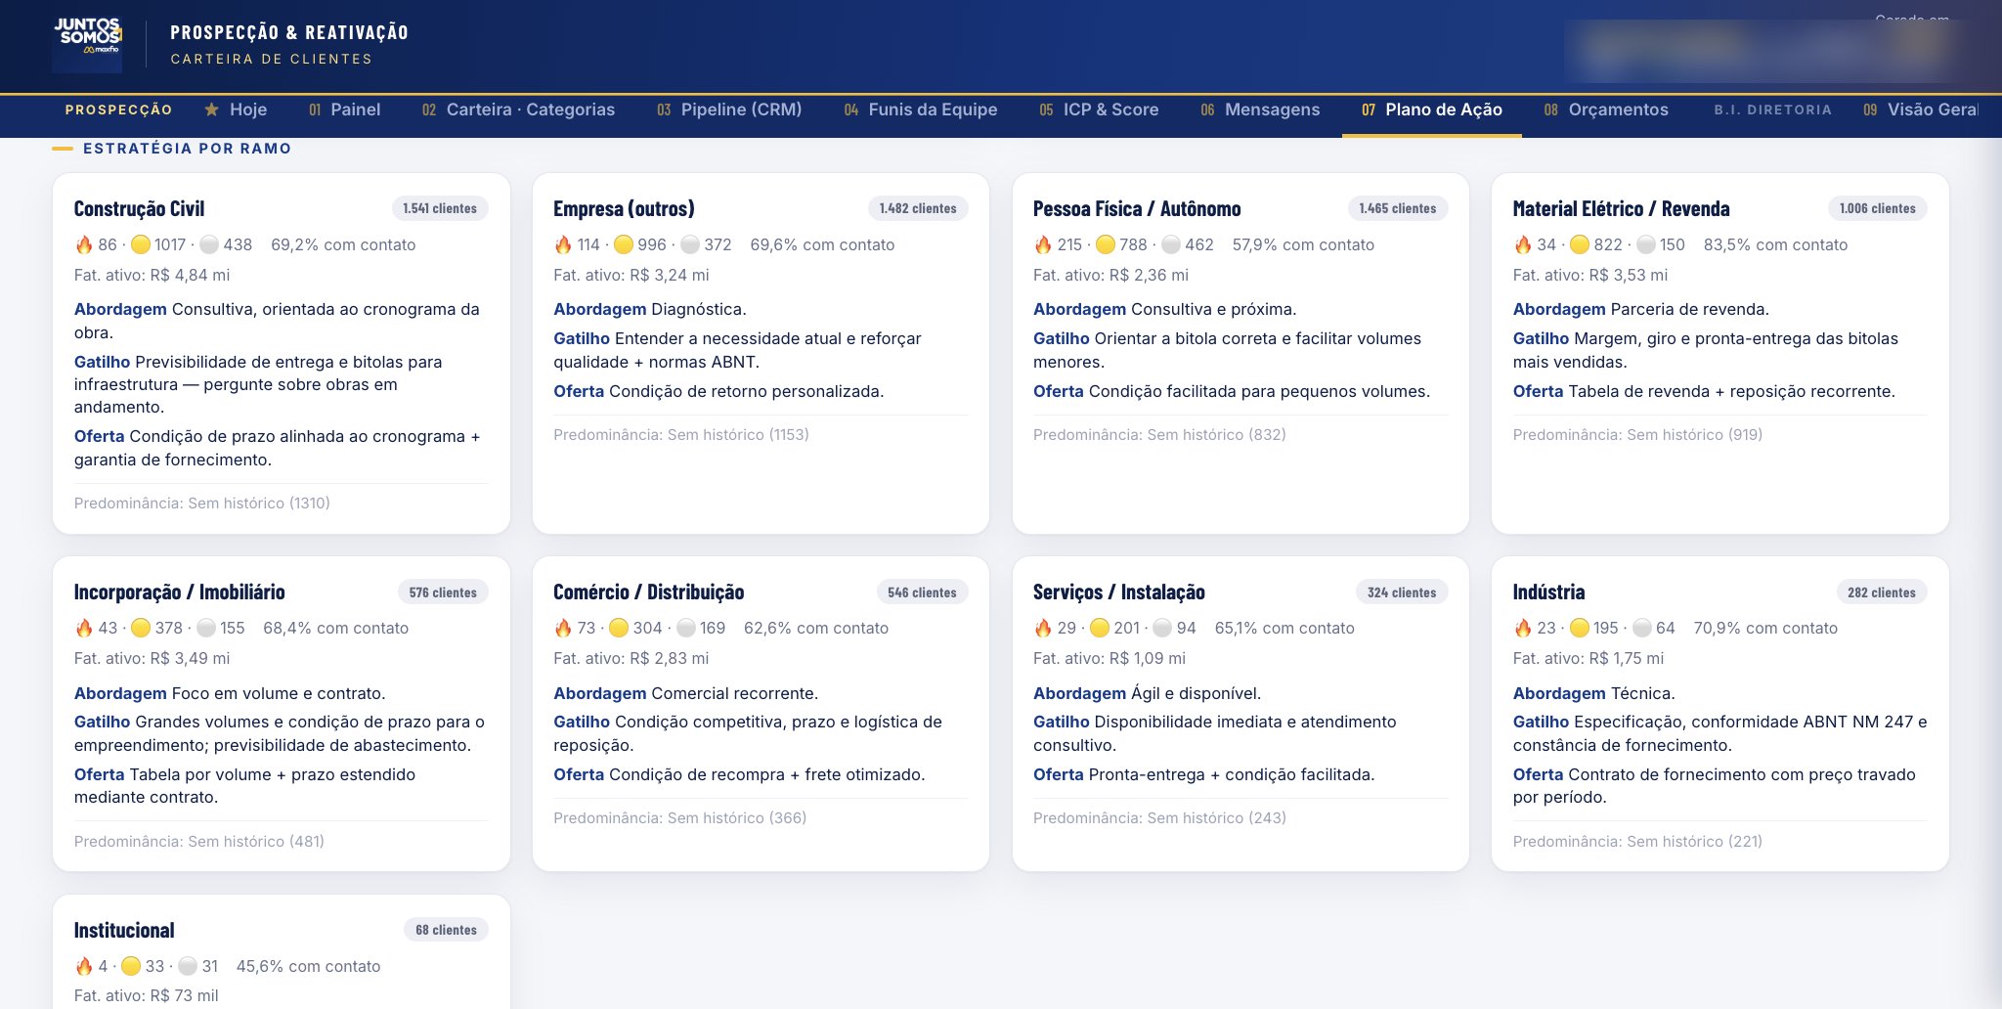Click the yellow coin icon in Material Elétrico card

1580,244
